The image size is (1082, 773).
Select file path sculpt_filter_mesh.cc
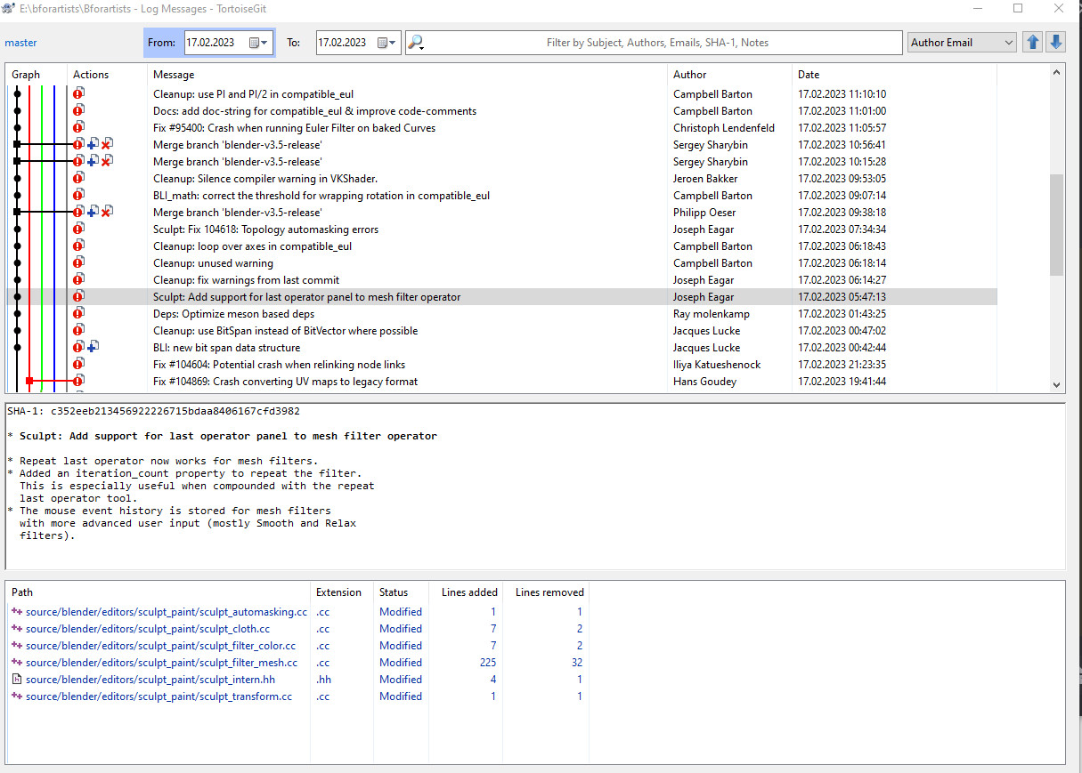point(161,663)
